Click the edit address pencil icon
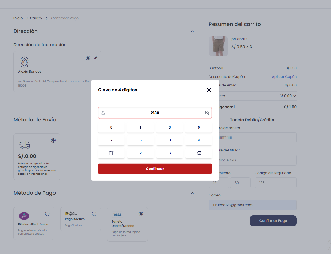Screen dimensions: 331x254 click(x=95, y=58)
